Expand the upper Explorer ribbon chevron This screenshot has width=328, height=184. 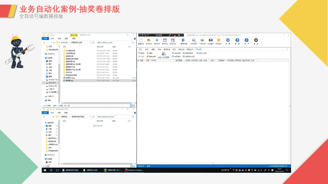(x=132, y=39)
